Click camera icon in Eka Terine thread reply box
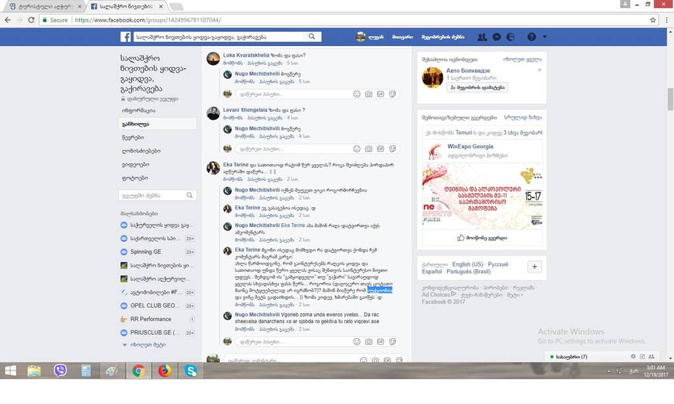 click(369, 341)
